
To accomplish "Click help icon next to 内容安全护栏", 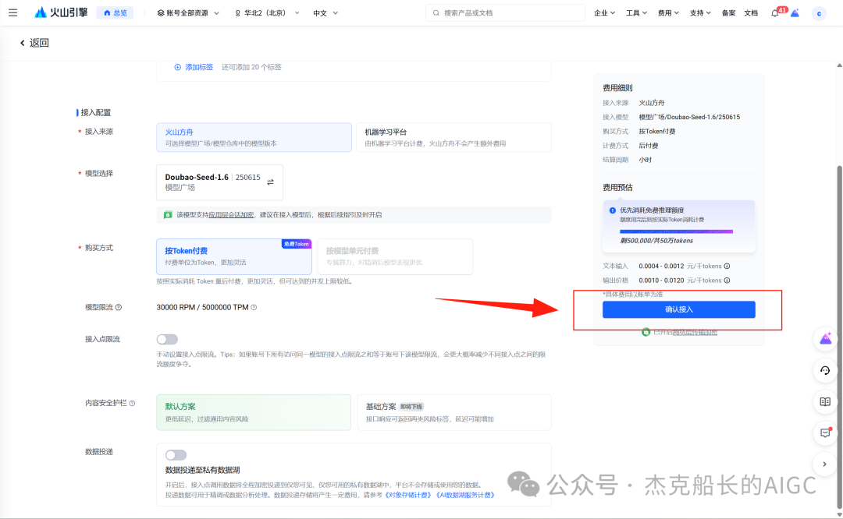I will click(132, 403).
